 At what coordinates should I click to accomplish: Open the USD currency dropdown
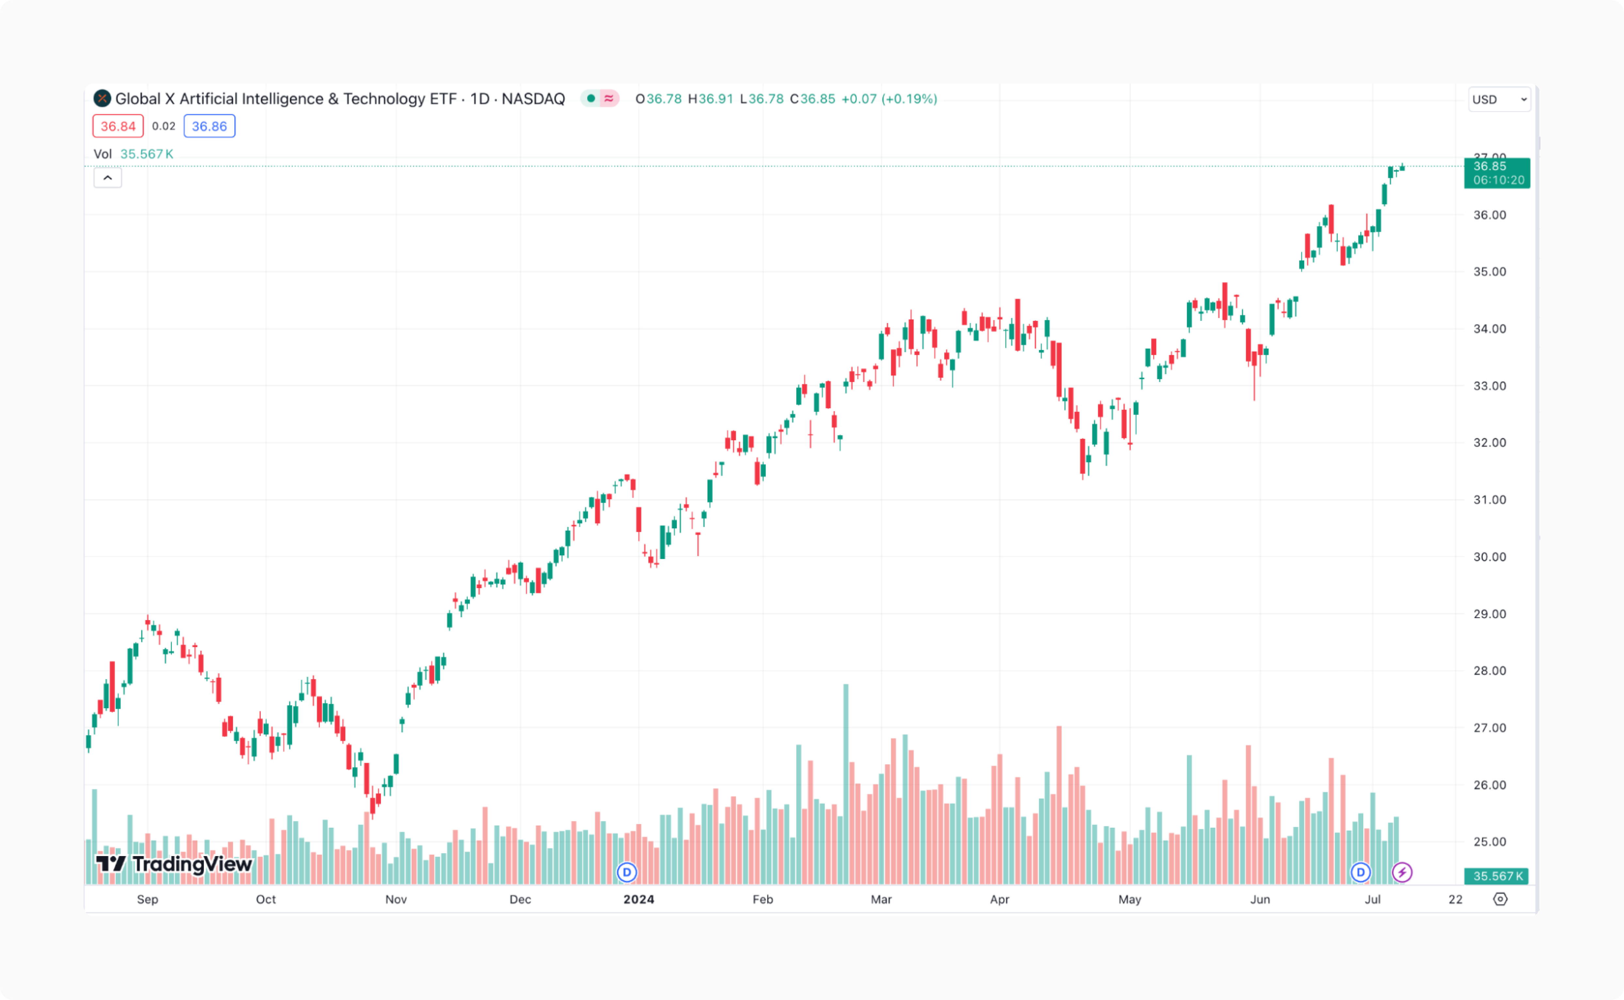click(x=1500, y=99)
